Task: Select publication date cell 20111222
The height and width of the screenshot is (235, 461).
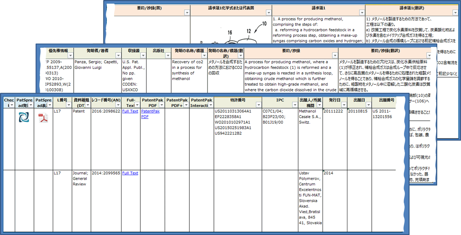Action: [x=334, y=139]
